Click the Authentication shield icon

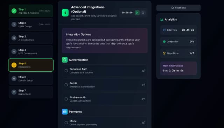65,60
